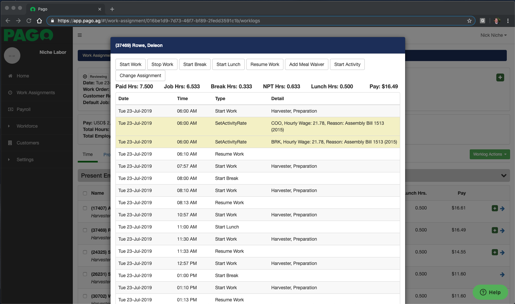Open Nick Niche user dropdown
This screenshot has width=515, height=304.
click(x=493, y=35)
